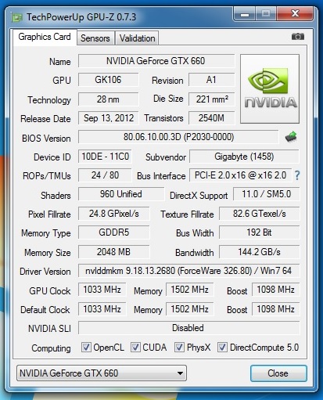The width and height of the screenshot is (323, 400).
Task: Click the Driver Version field nvlddmkm 9.18.13.2680
Action: click(188, 271)
